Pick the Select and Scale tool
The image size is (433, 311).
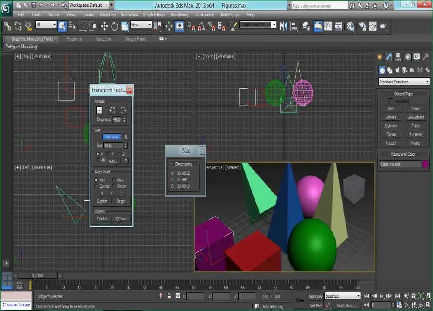pyautogui.click(x=125, y=26)
